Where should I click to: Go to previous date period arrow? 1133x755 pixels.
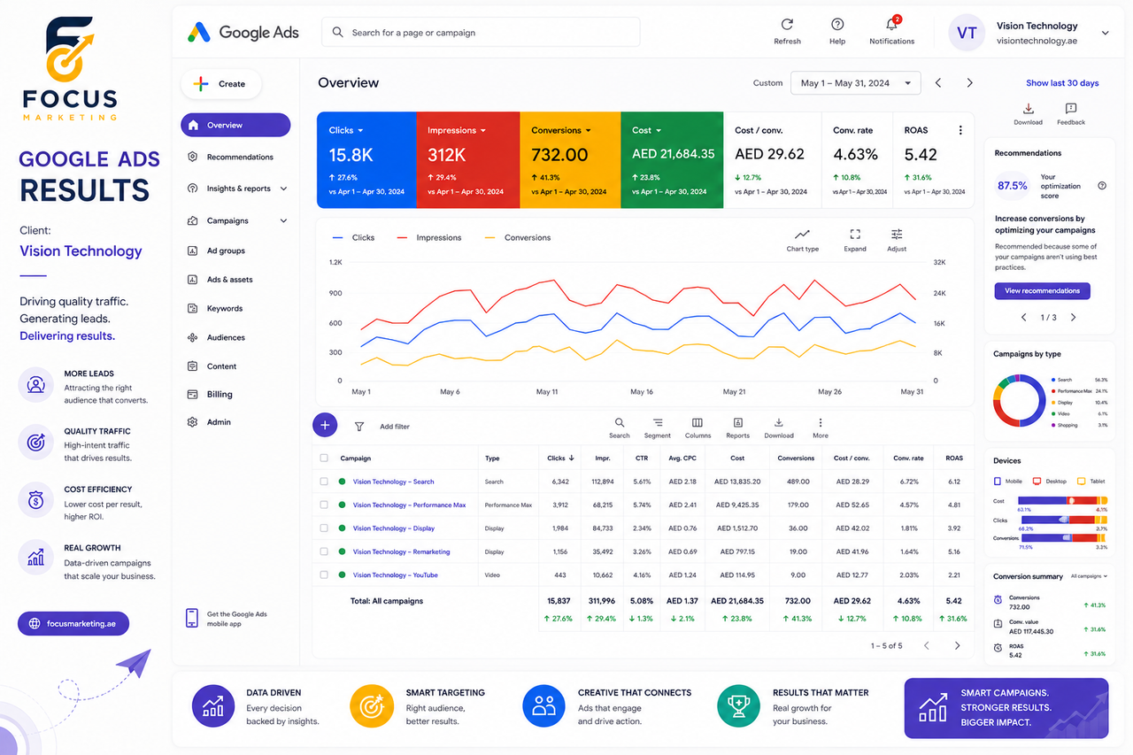(938, 83)
